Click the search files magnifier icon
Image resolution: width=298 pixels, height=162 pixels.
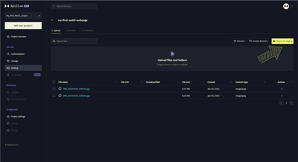54,41
